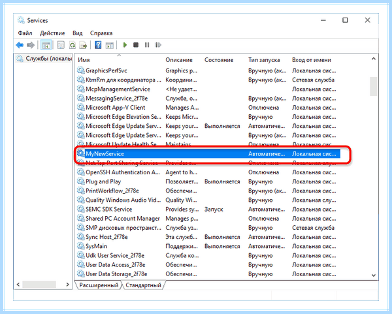The width and height of the screenshot is (392, 314).
Task: Open the Вид menu
Action: [x=78, y=33]
